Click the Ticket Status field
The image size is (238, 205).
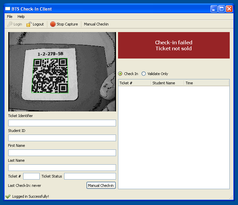coord(90,176)
